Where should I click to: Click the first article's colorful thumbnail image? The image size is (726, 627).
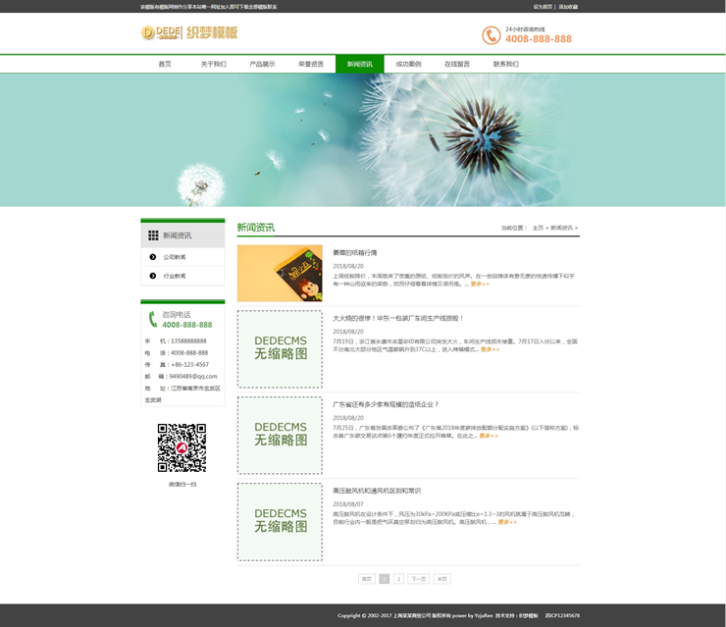pyautogui.click(x=280, y=273)
